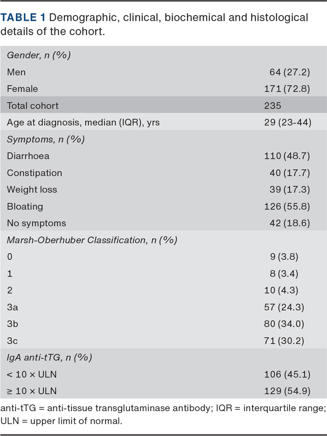
Task: Select the Constipation value 40 (17.7)
Action: pos(290,173)
